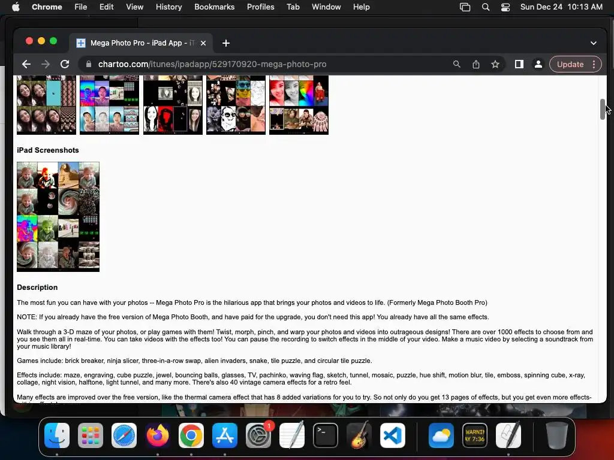Open the Bookmarks menu
This screenshot has height=460, width=614.
[214, 7]
